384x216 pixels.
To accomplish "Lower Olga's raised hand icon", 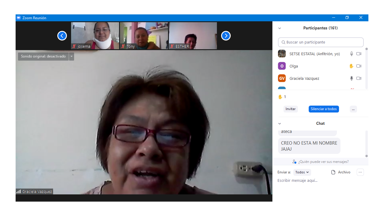I will (x=351, y=66).
